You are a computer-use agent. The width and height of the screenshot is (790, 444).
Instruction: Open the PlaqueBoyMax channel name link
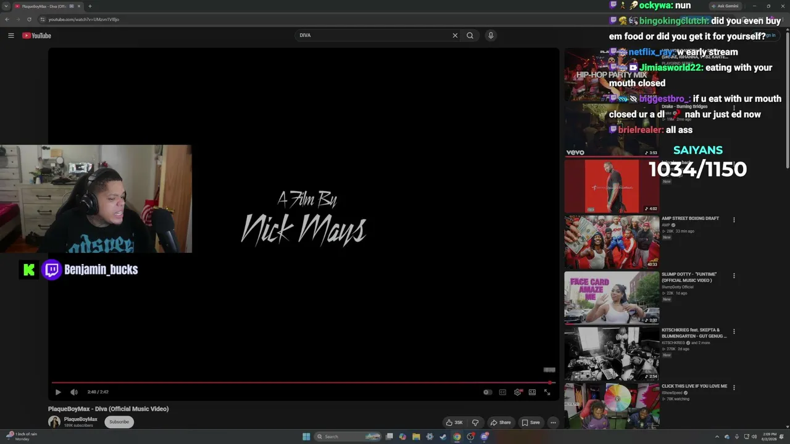tap(81, 419)
